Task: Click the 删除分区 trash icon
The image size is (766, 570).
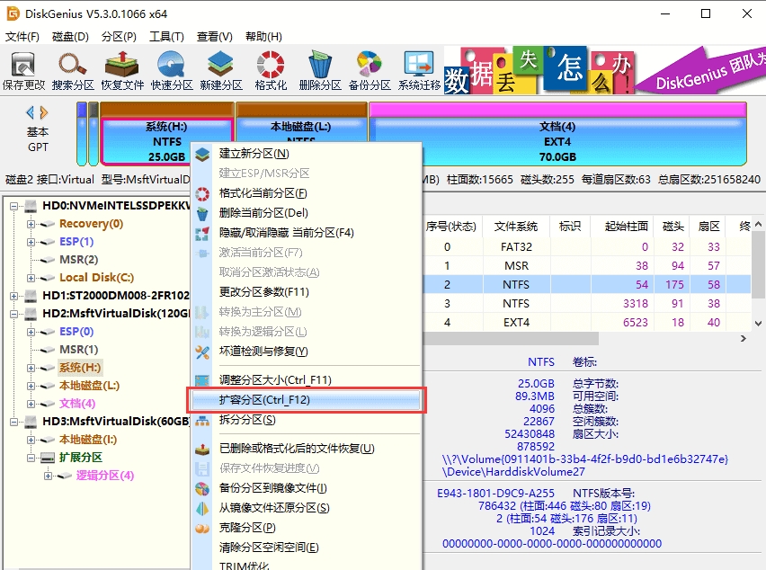Action: [x=320, y=70]
